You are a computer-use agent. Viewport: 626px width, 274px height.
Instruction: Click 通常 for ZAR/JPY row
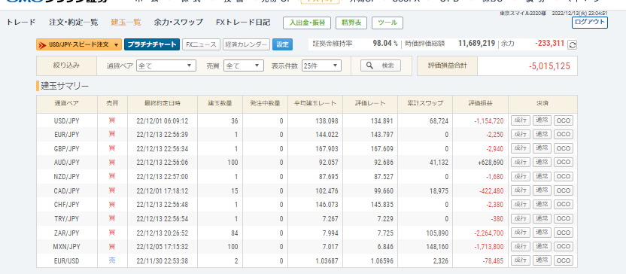click(x=542, y=233)
